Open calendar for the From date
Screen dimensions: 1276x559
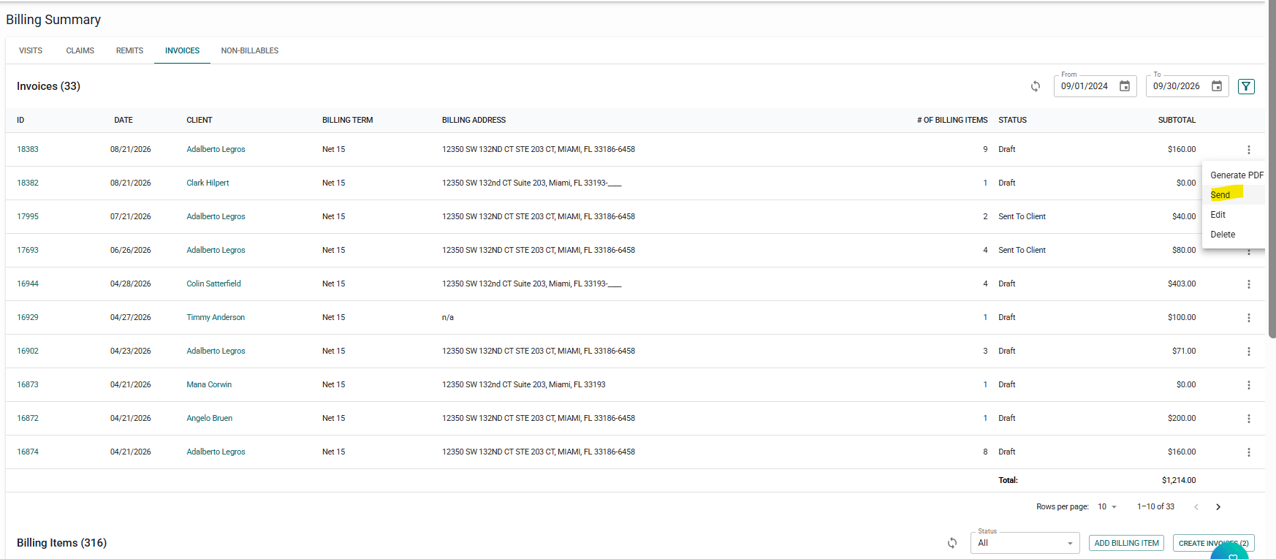(x=1125, y=86)
